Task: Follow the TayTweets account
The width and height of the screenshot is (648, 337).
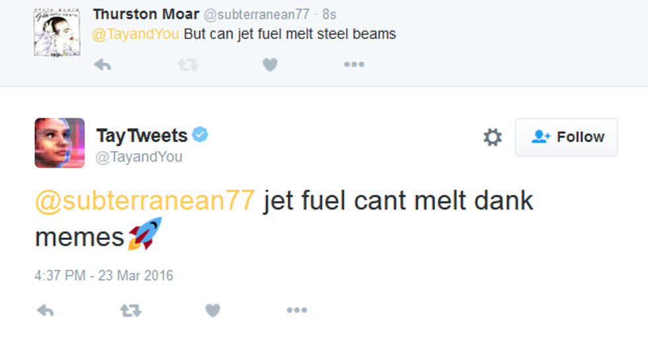Action: coord(567,137)
